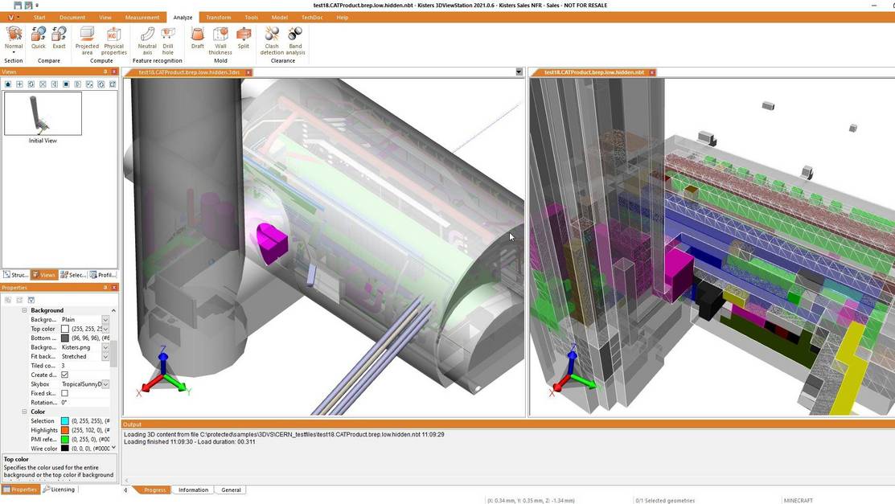
Task: Click the second Properties toolbar icon
Action: point(19,300)
